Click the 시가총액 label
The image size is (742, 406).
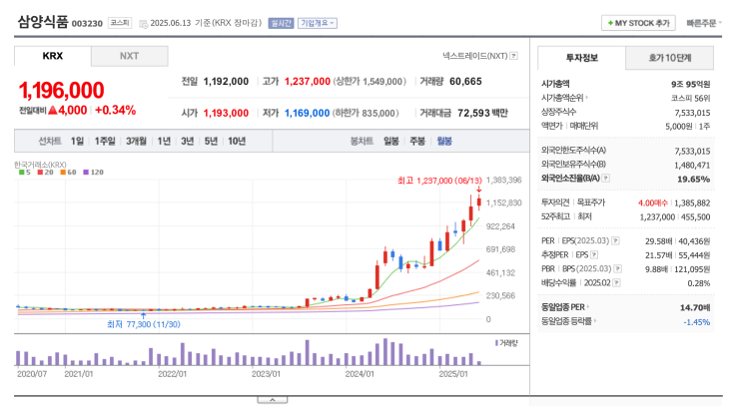click(x=555, y=84)
